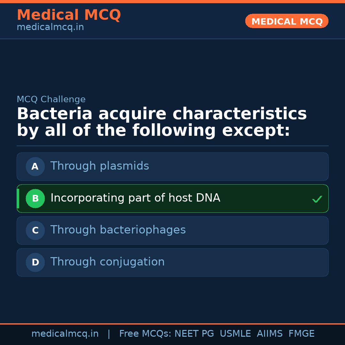Screen dimensions: 345x345
Task: Choose the 'Through bacteriophages' answer
Action: [118, 230]
